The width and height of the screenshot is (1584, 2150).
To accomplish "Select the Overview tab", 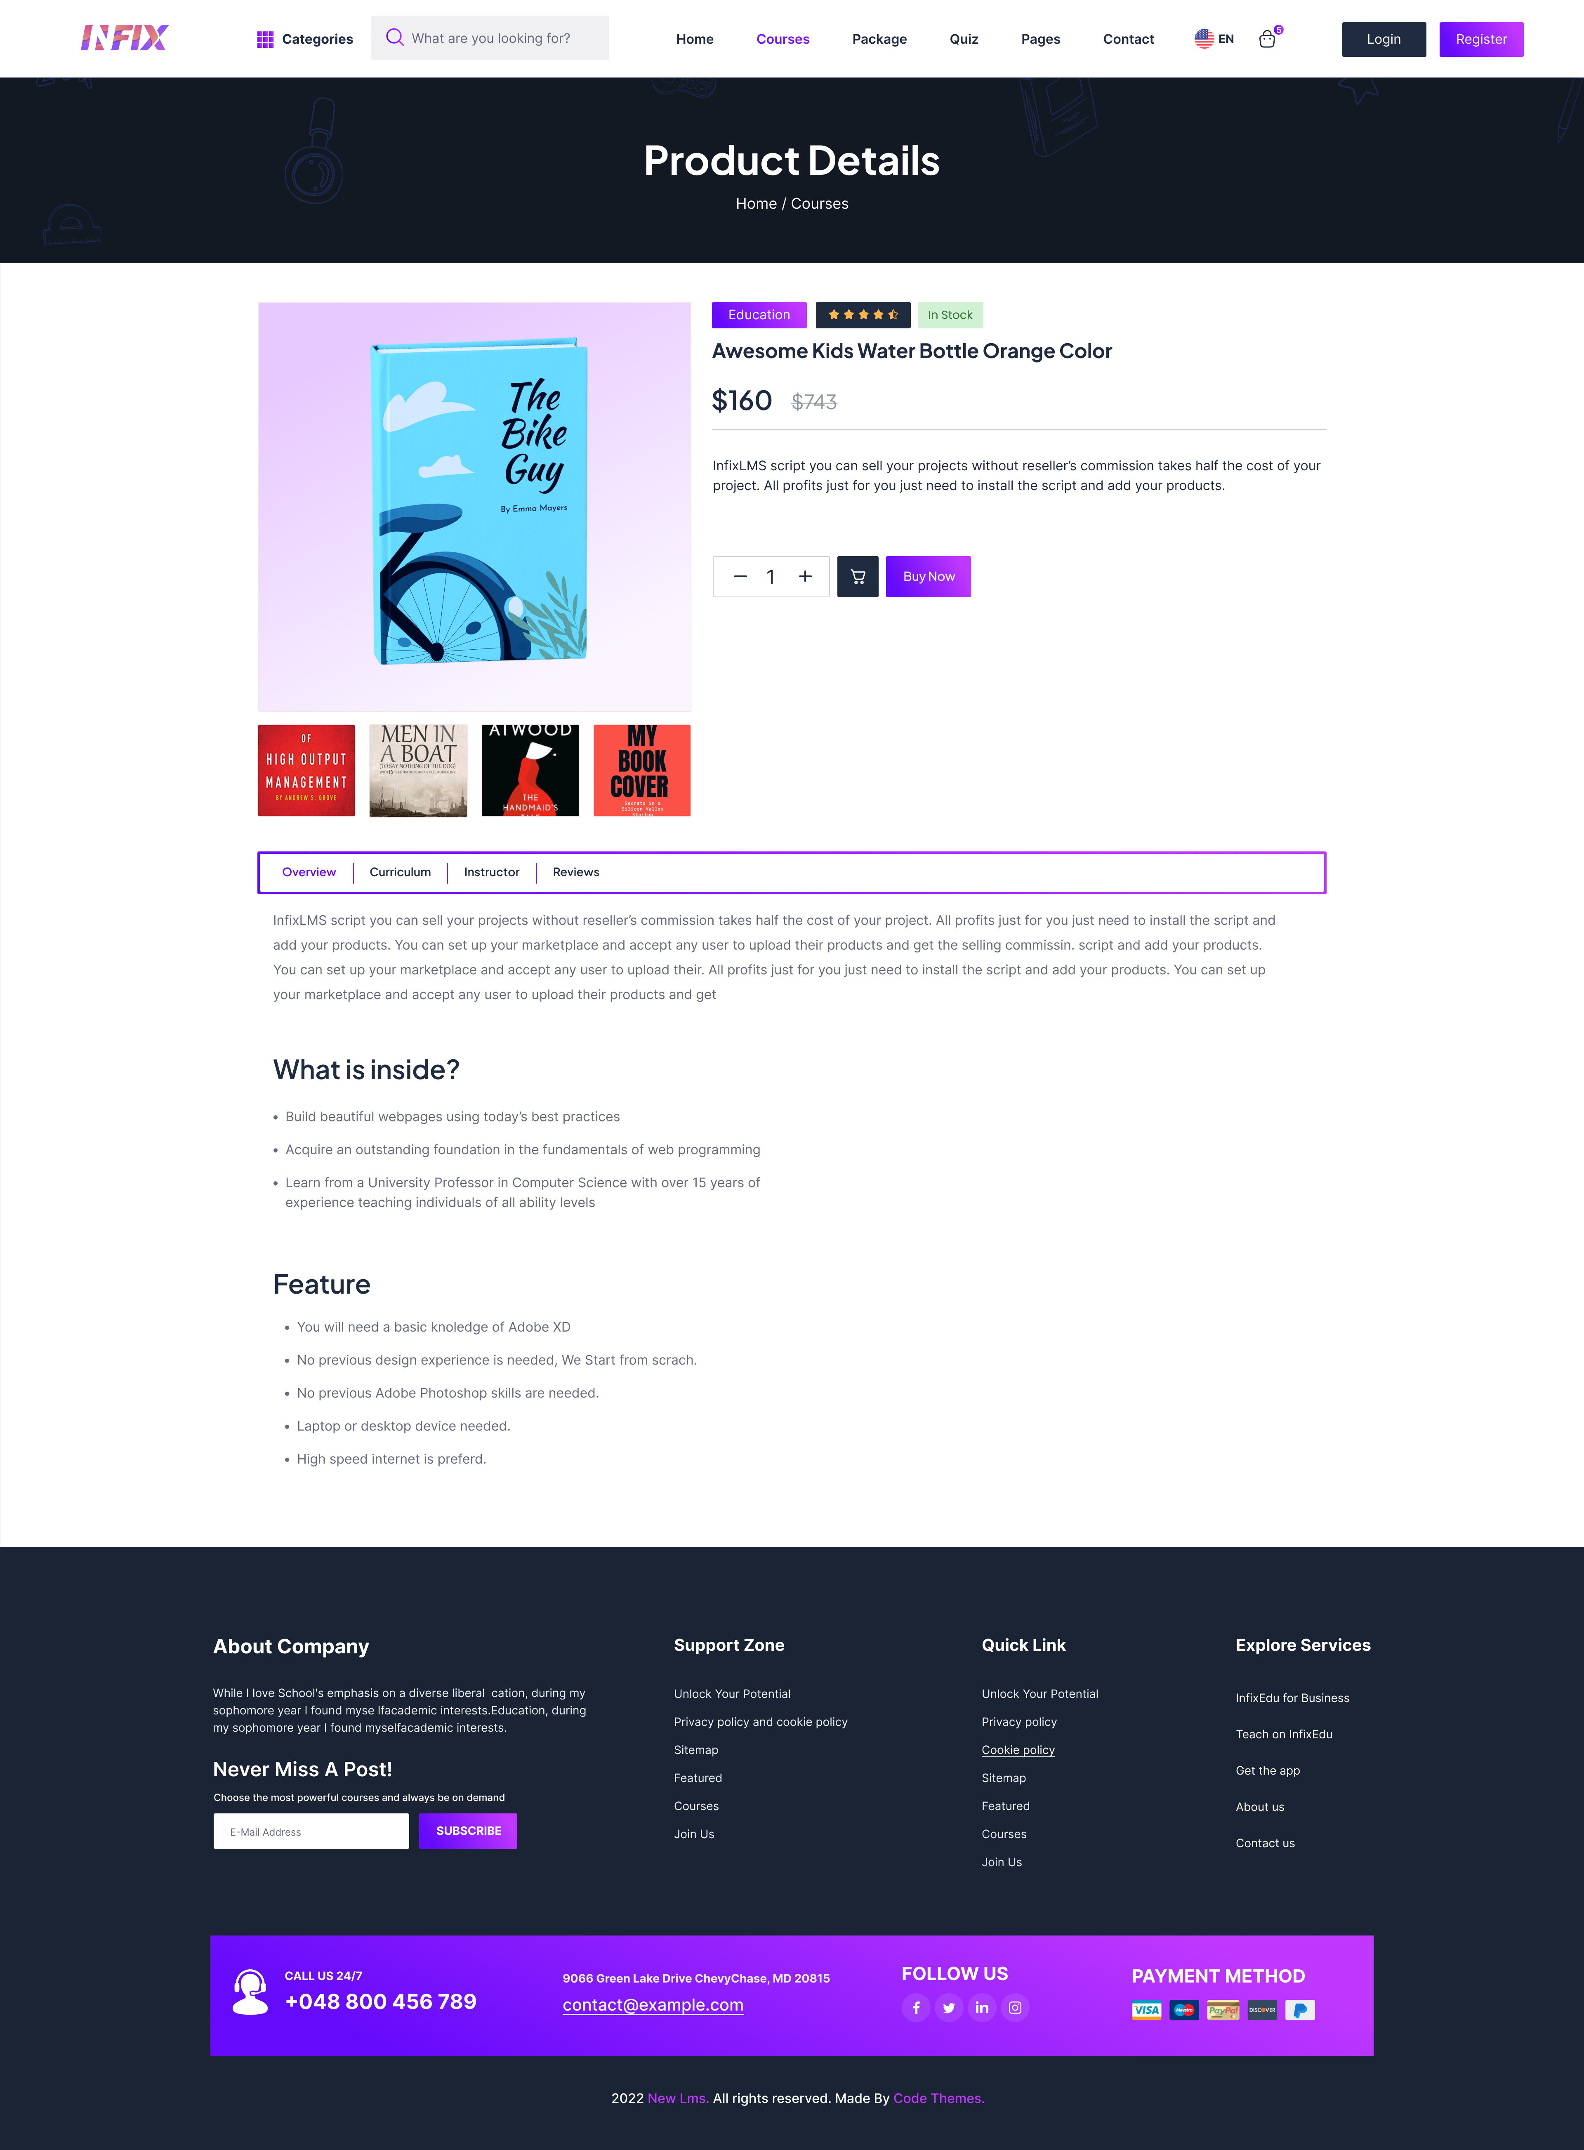I will tap(311, 871).
